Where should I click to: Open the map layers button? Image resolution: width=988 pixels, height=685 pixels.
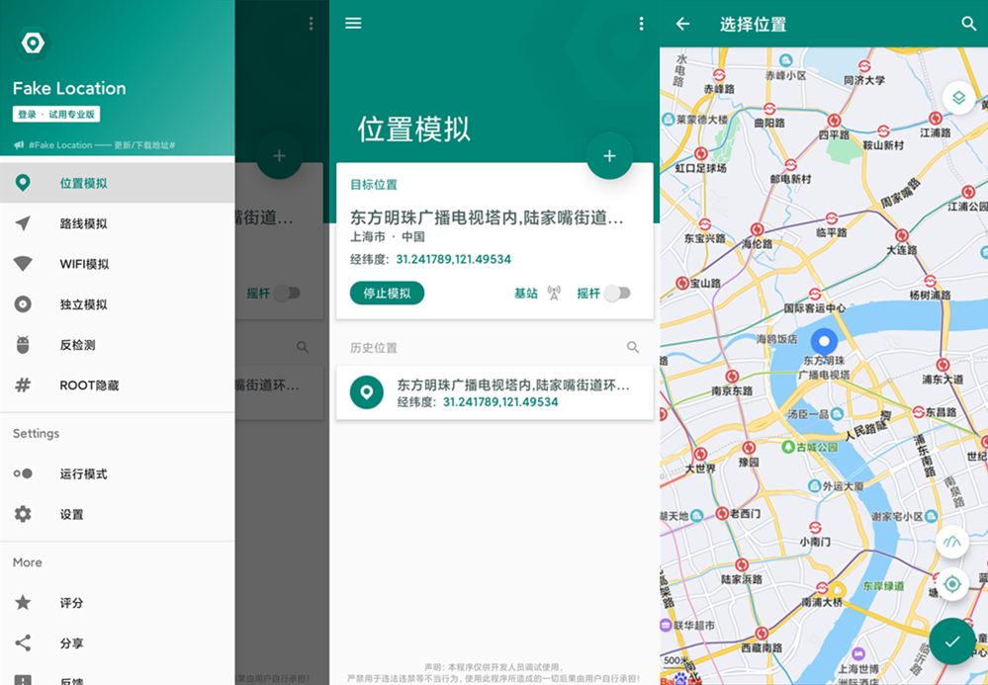pyautogui.click(x=958, y=98)
